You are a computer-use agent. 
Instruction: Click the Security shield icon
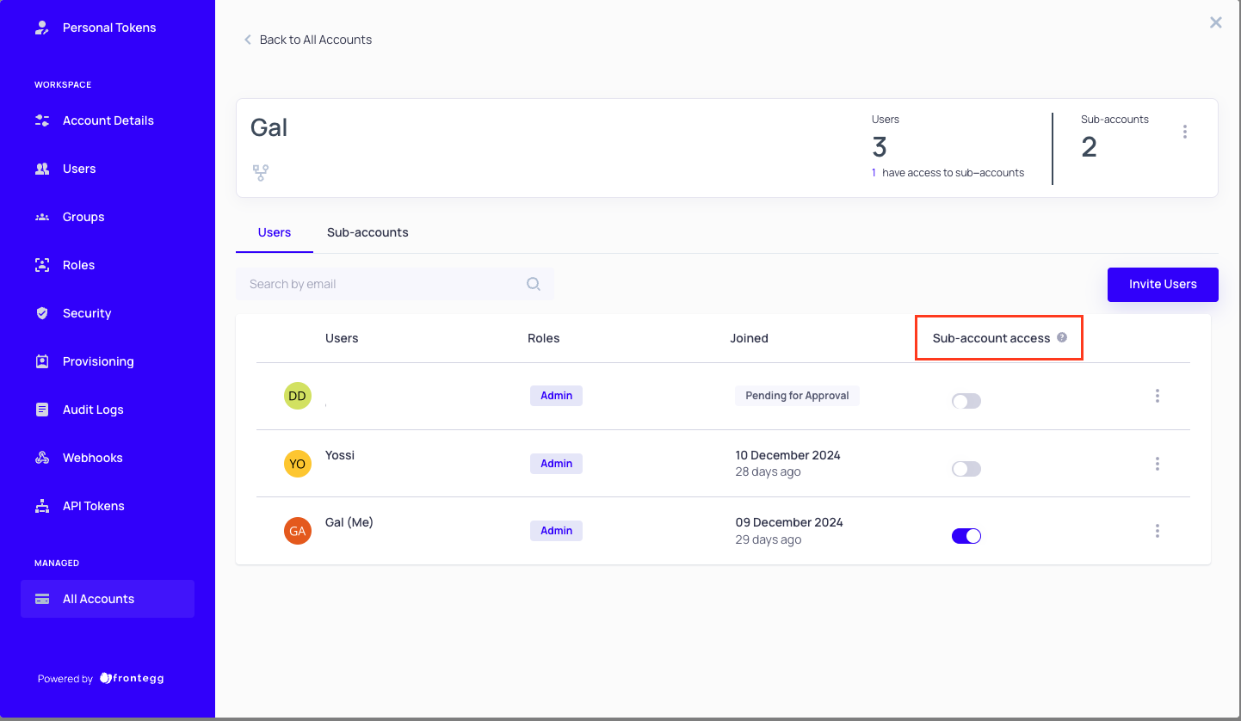tap(41, 313)
